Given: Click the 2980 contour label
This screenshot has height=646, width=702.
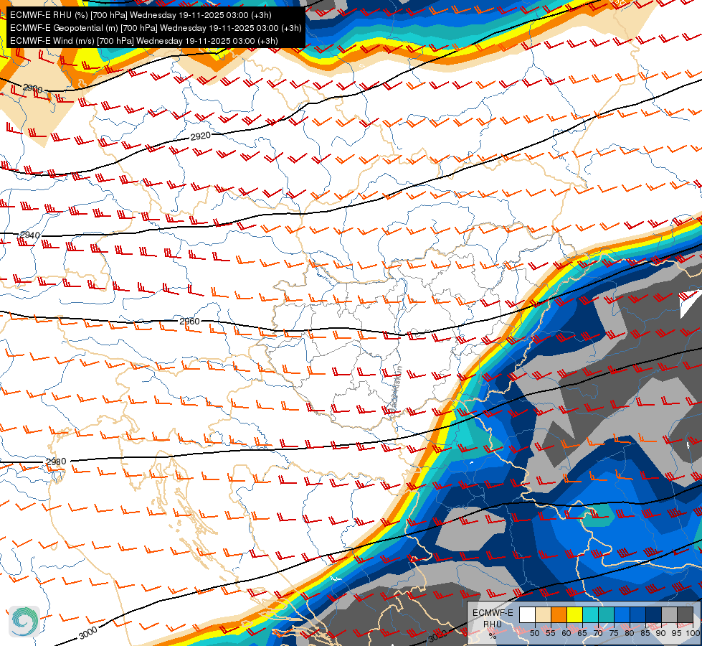Looking at the screenshot, I should pos(56,462).
